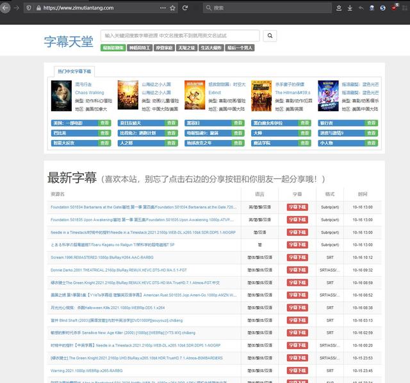Click the padlock site security icon

[x=38, y=8]
